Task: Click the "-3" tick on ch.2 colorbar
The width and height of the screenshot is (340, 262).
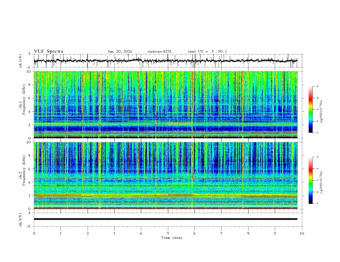Action: pyautogui.click(x=316, y=157)
